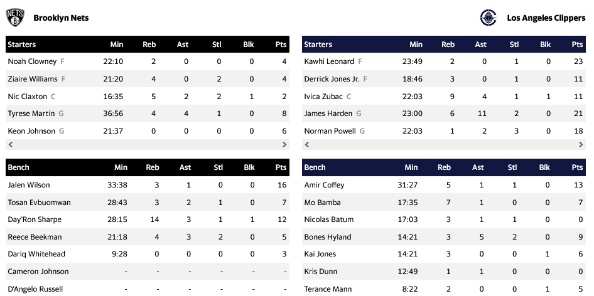Open Kawhi Leonard's player page
594x296 pixels.
(329, 61)
